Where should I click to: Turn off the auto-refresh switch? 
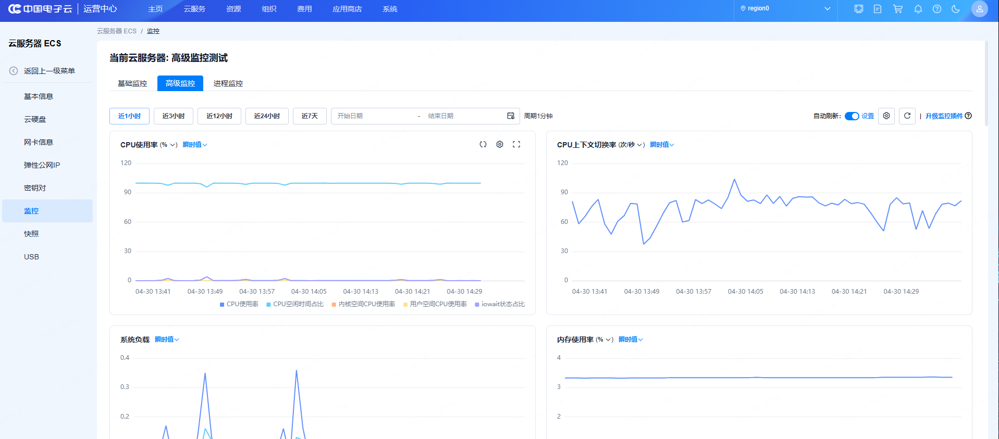pyautogui.click(x=852, y=116)
